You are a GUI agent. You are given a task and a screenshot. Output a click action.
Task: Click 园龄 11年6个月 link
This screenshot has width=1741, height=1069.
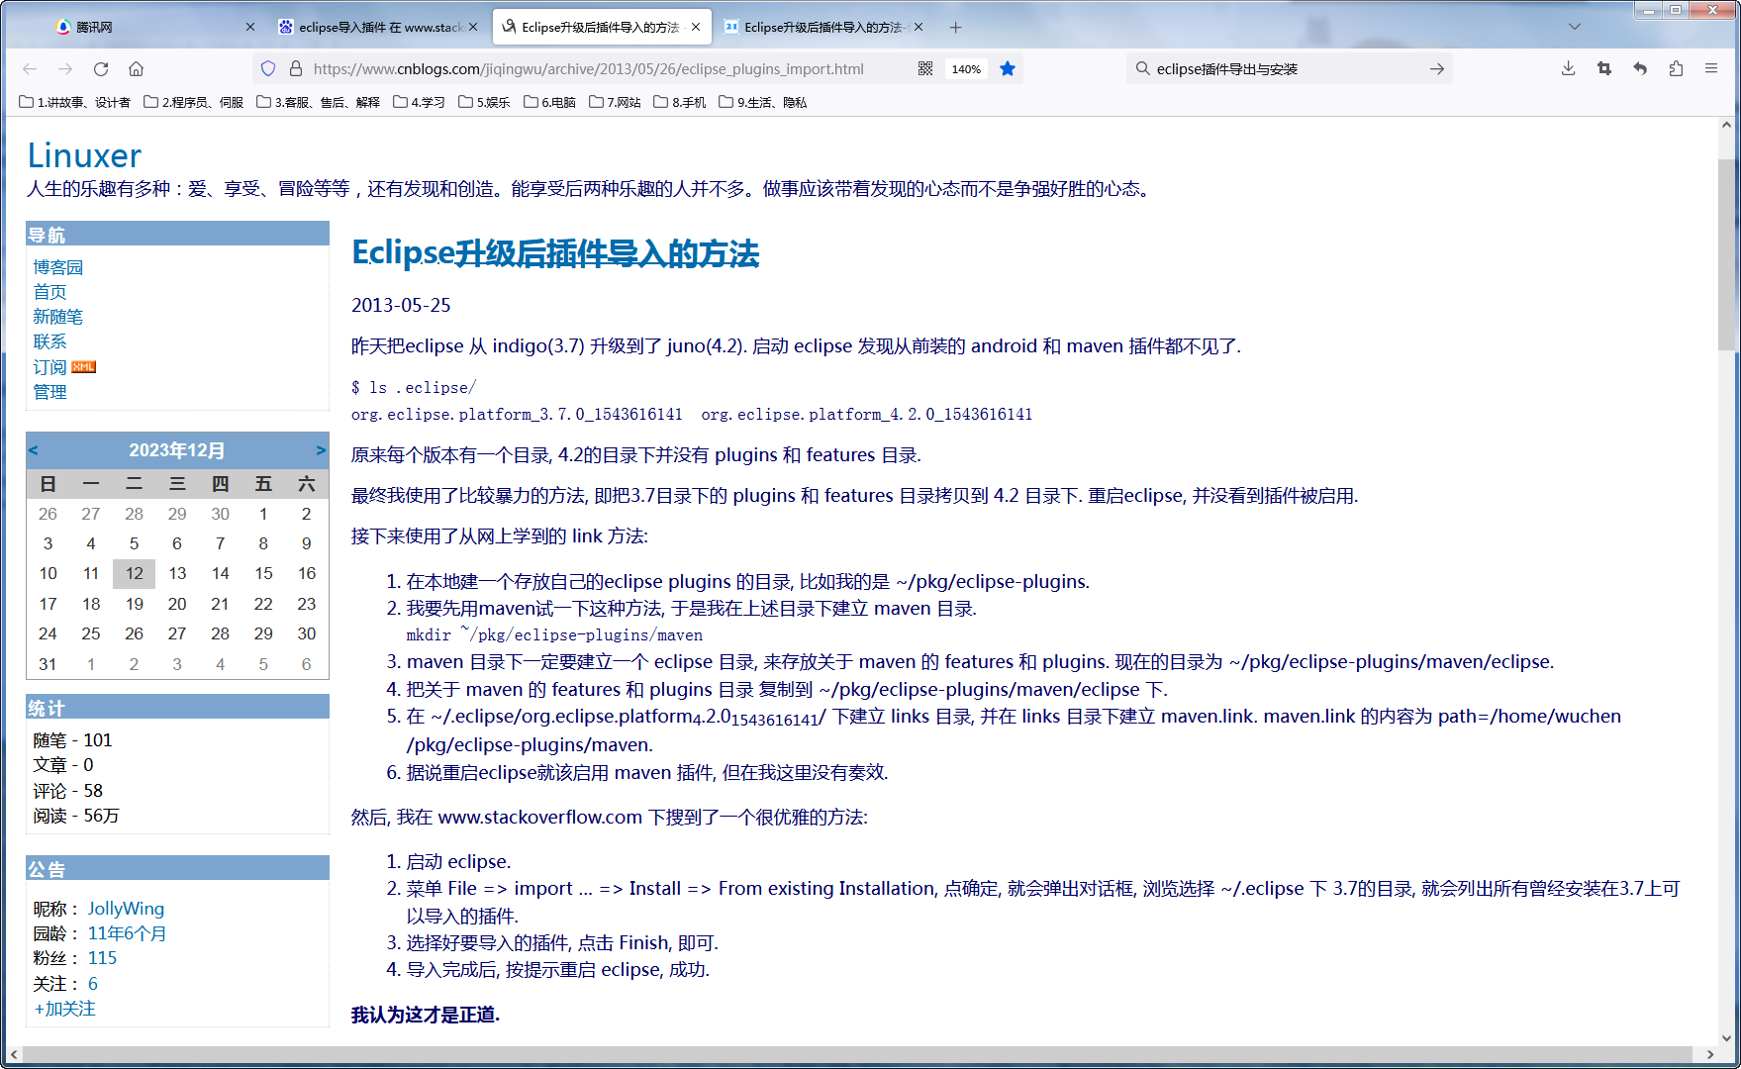[127, 933]
